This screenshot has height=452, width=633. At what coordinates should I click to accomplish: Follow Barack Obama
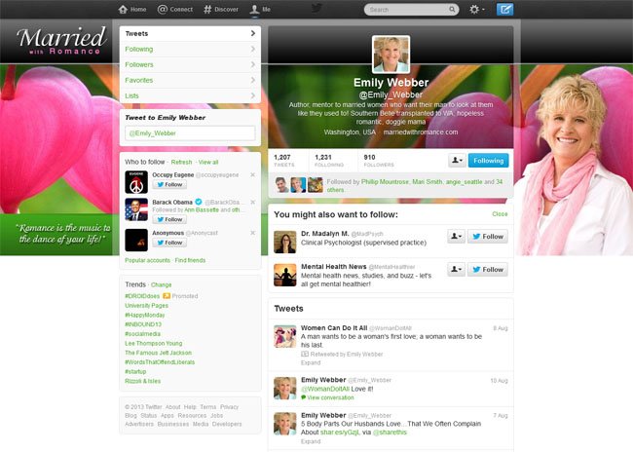pos(169,219)
